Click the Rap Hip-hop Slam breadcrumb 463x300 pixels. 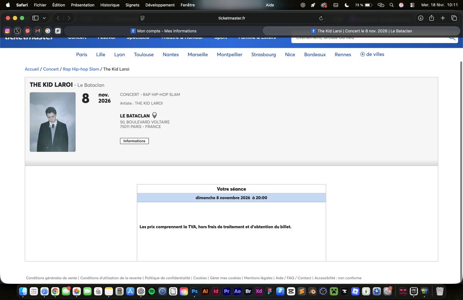[x=81, y=69]
